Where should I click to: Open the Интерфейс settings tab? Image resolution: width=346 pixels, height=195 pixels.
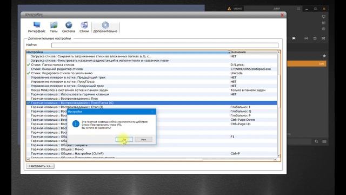click(x=37, y=27)
